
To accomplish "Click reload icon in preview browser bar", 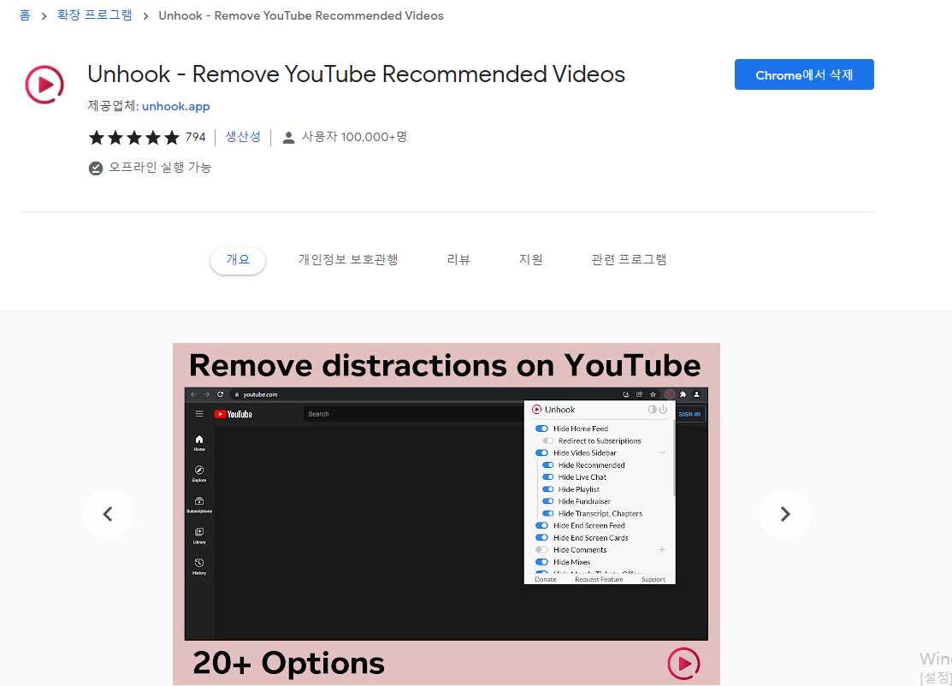I will 221,394.
